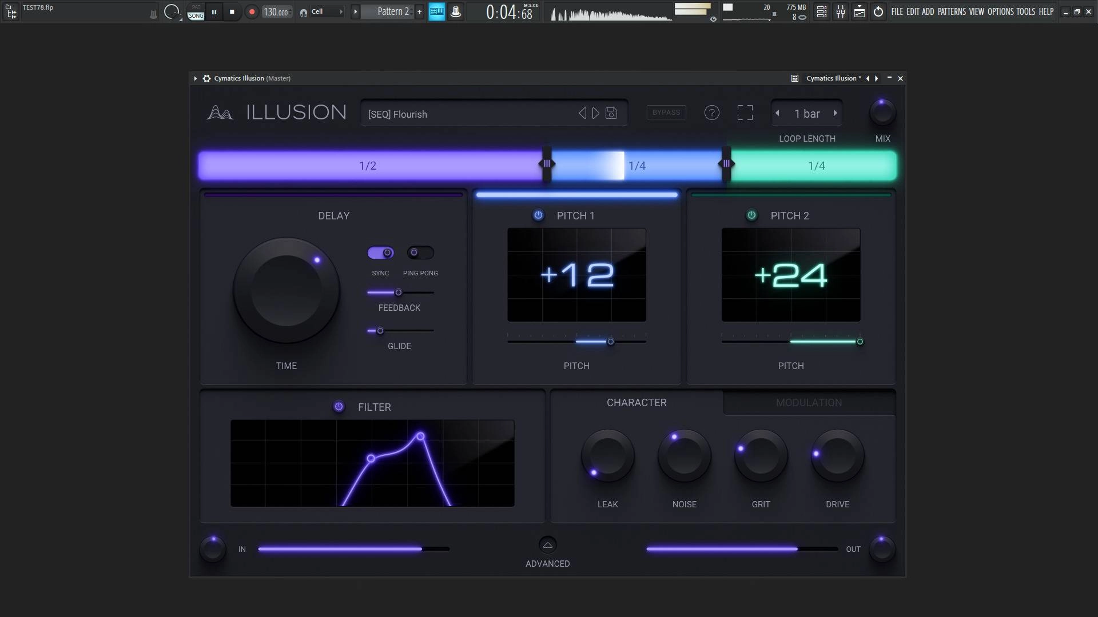The height and width of the screenshot is (617, 1098).
Task: Open the FL Studio browser/playlist icon
Action: pos(11,11)
